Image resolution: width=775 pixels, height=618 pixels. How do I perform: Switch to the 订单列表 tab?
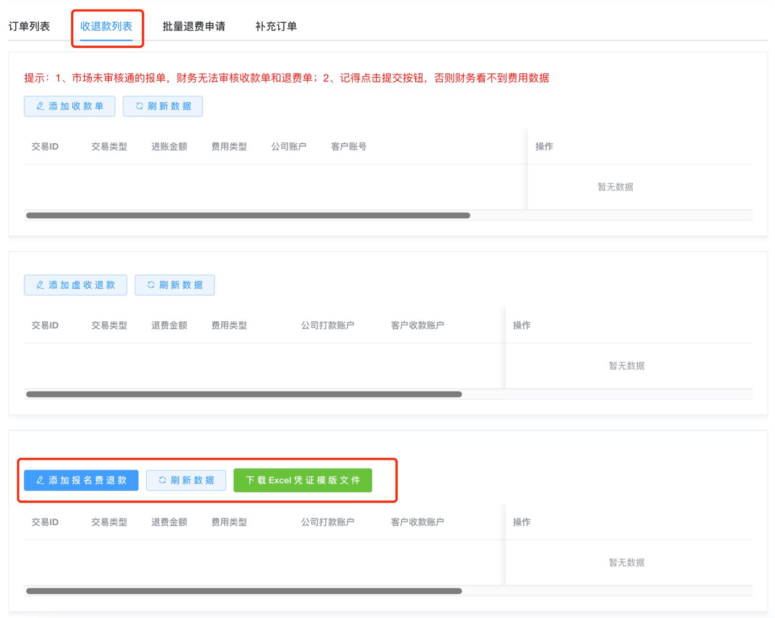[29, 26]
